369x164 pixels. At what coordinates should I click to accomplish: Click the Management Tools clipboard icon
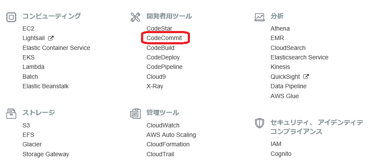click(x=135, y=114)
